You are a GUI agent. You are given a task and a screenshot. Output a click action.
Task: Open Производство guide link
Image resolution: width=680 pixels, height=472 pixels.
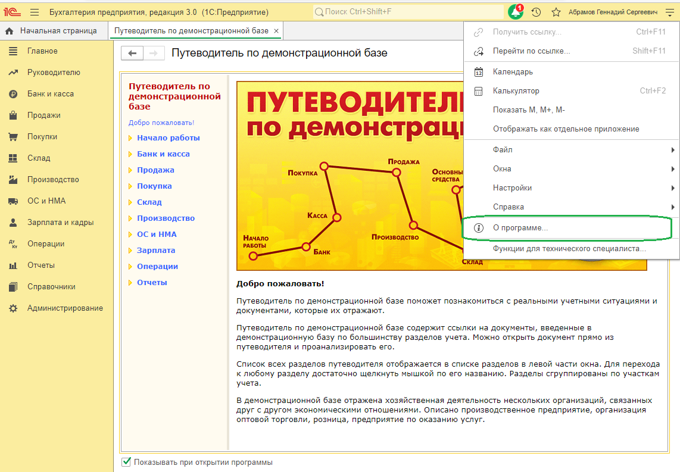pos(166,218)
